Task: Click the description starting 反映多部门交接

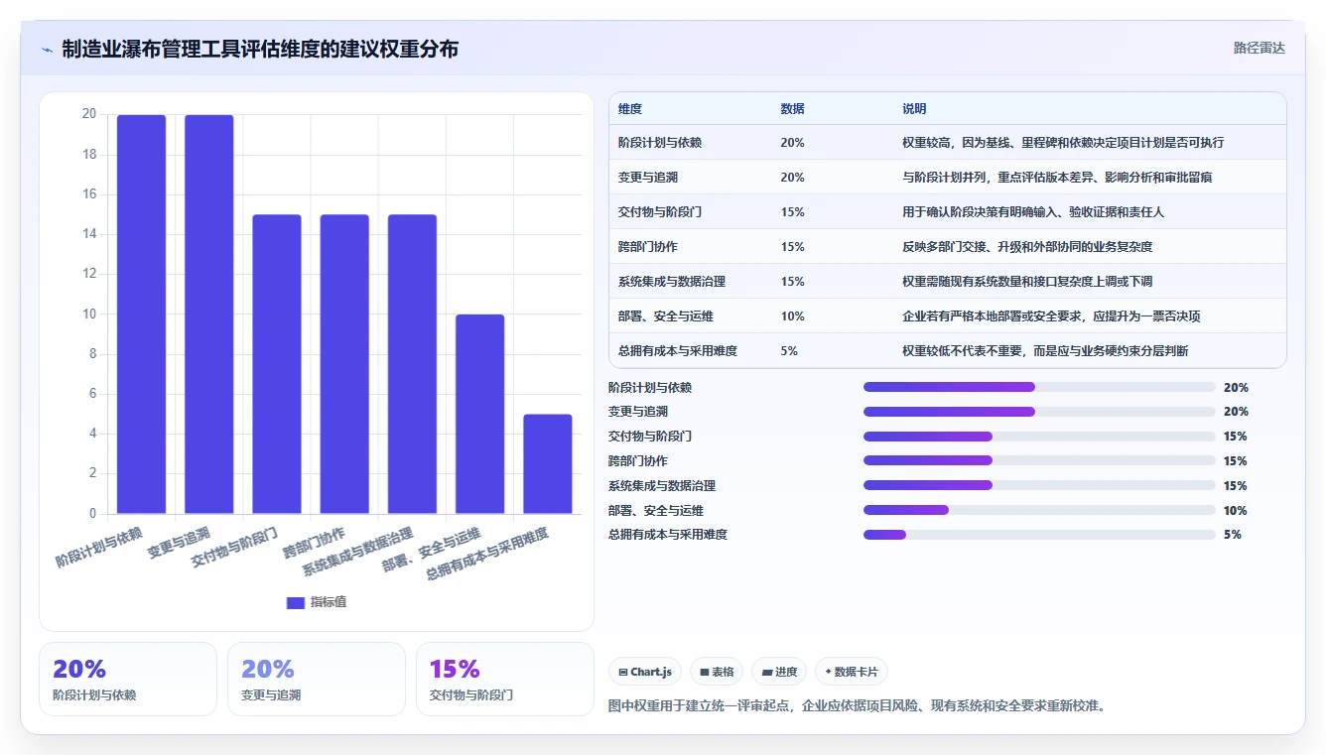Action: pos(1027,247)
